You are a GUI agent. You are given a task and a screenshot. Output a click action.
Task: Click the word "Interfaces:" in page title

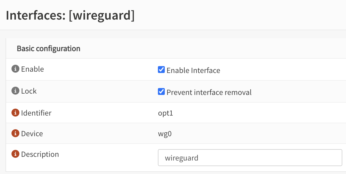click(x=36, y=16)
